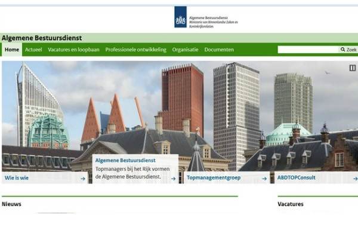Screen dimensions: 358x239
Task: Click the search magnifier icon
Action: (x=342, y=50)
